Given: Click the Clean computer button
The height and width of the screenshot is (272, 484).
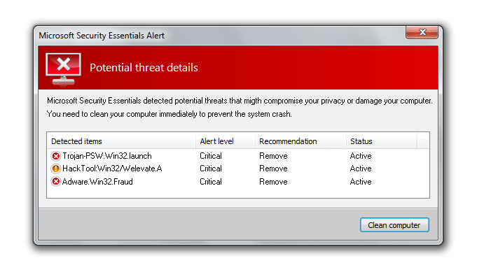Looking at the screenshot, I should click(x=394, y=225).
